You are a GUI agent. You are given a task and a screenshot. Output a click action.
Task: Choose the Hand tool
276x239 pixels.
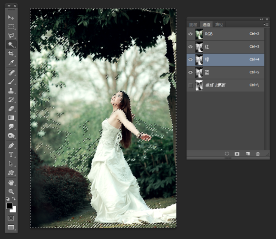(11, 183)
